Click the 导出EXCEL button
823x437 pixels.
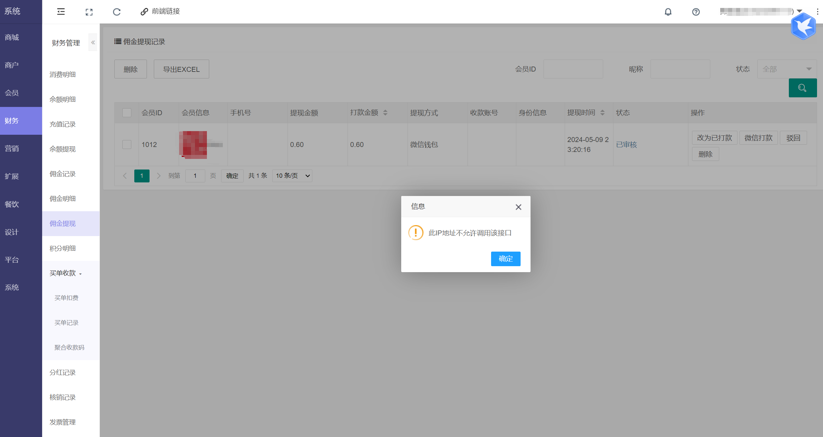[x=181, y=69]
